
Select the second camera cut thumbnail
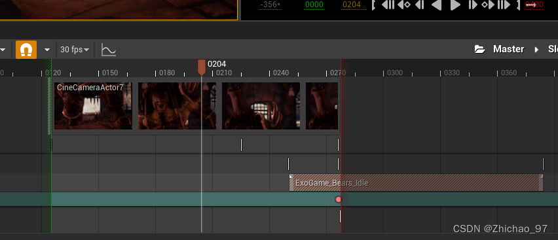click(177, 106)
